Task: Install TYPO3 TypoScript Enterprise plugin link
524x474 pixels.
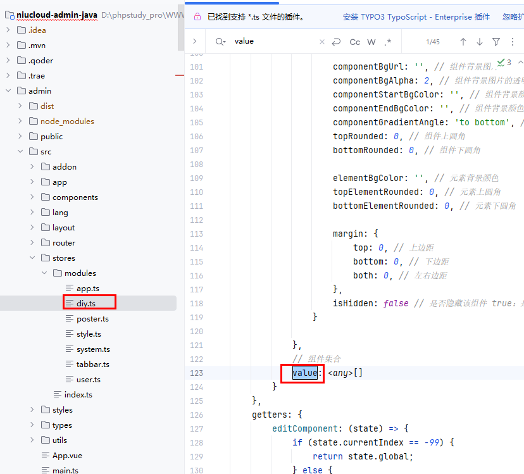Action: (416, 17)
